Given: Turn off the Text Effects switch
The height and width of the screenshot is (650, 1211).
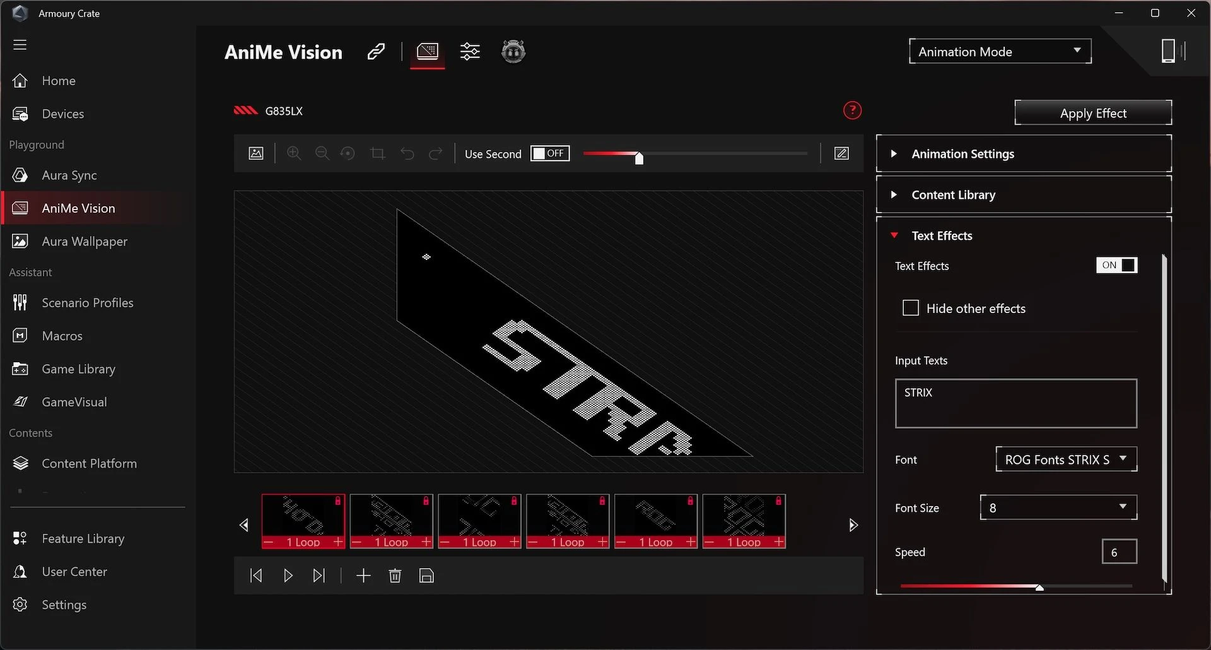Looking at the screenshot, I should tap(1116, 265).
